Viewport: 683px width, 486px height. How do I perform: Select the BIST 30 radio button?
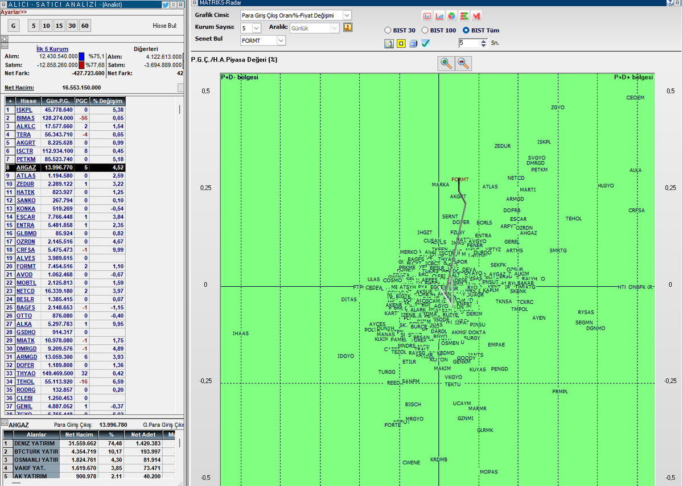388,30
